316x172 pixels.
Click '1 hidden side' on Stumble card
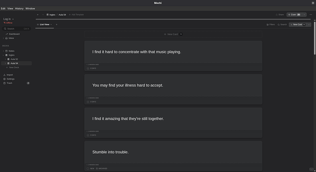coord(93,165)
